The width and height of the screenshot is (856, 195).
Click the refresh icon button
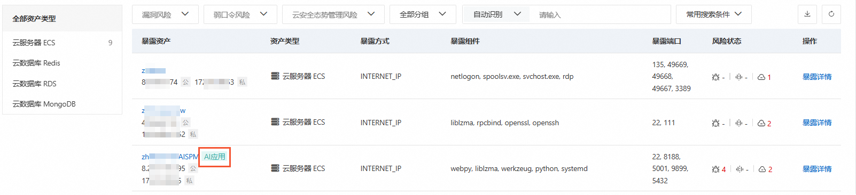coord(831,14)
